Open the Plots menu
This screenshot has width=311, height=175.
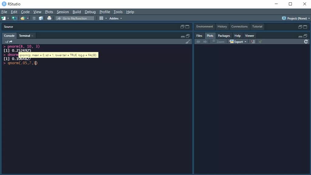(x=49, y=12)
